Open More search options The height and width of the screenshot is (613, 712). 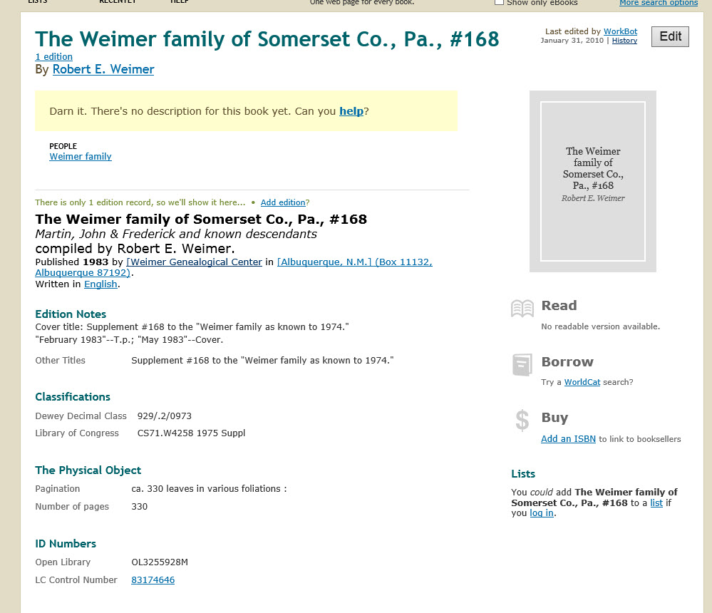pos(658,3)
